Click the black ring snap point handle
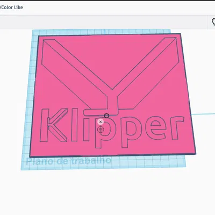Screen dimensions: 215x215 106,116
